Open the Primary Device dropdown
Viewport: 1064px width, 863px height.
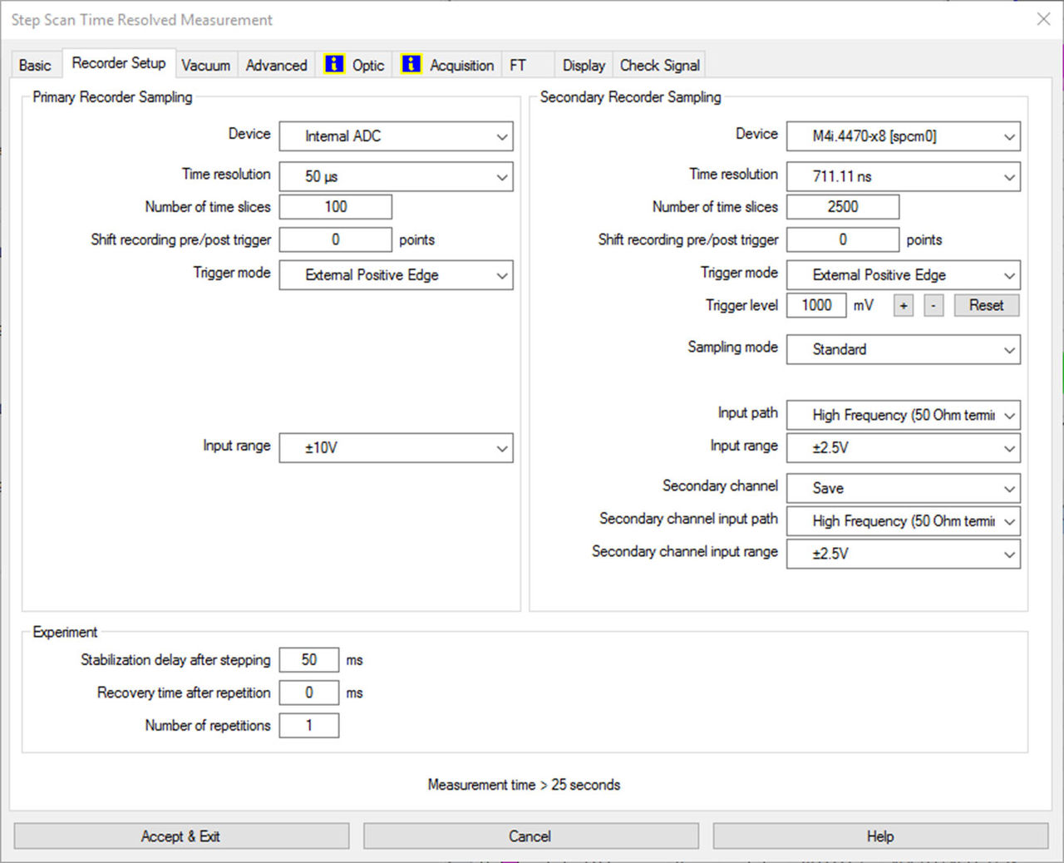coord(396,136)
